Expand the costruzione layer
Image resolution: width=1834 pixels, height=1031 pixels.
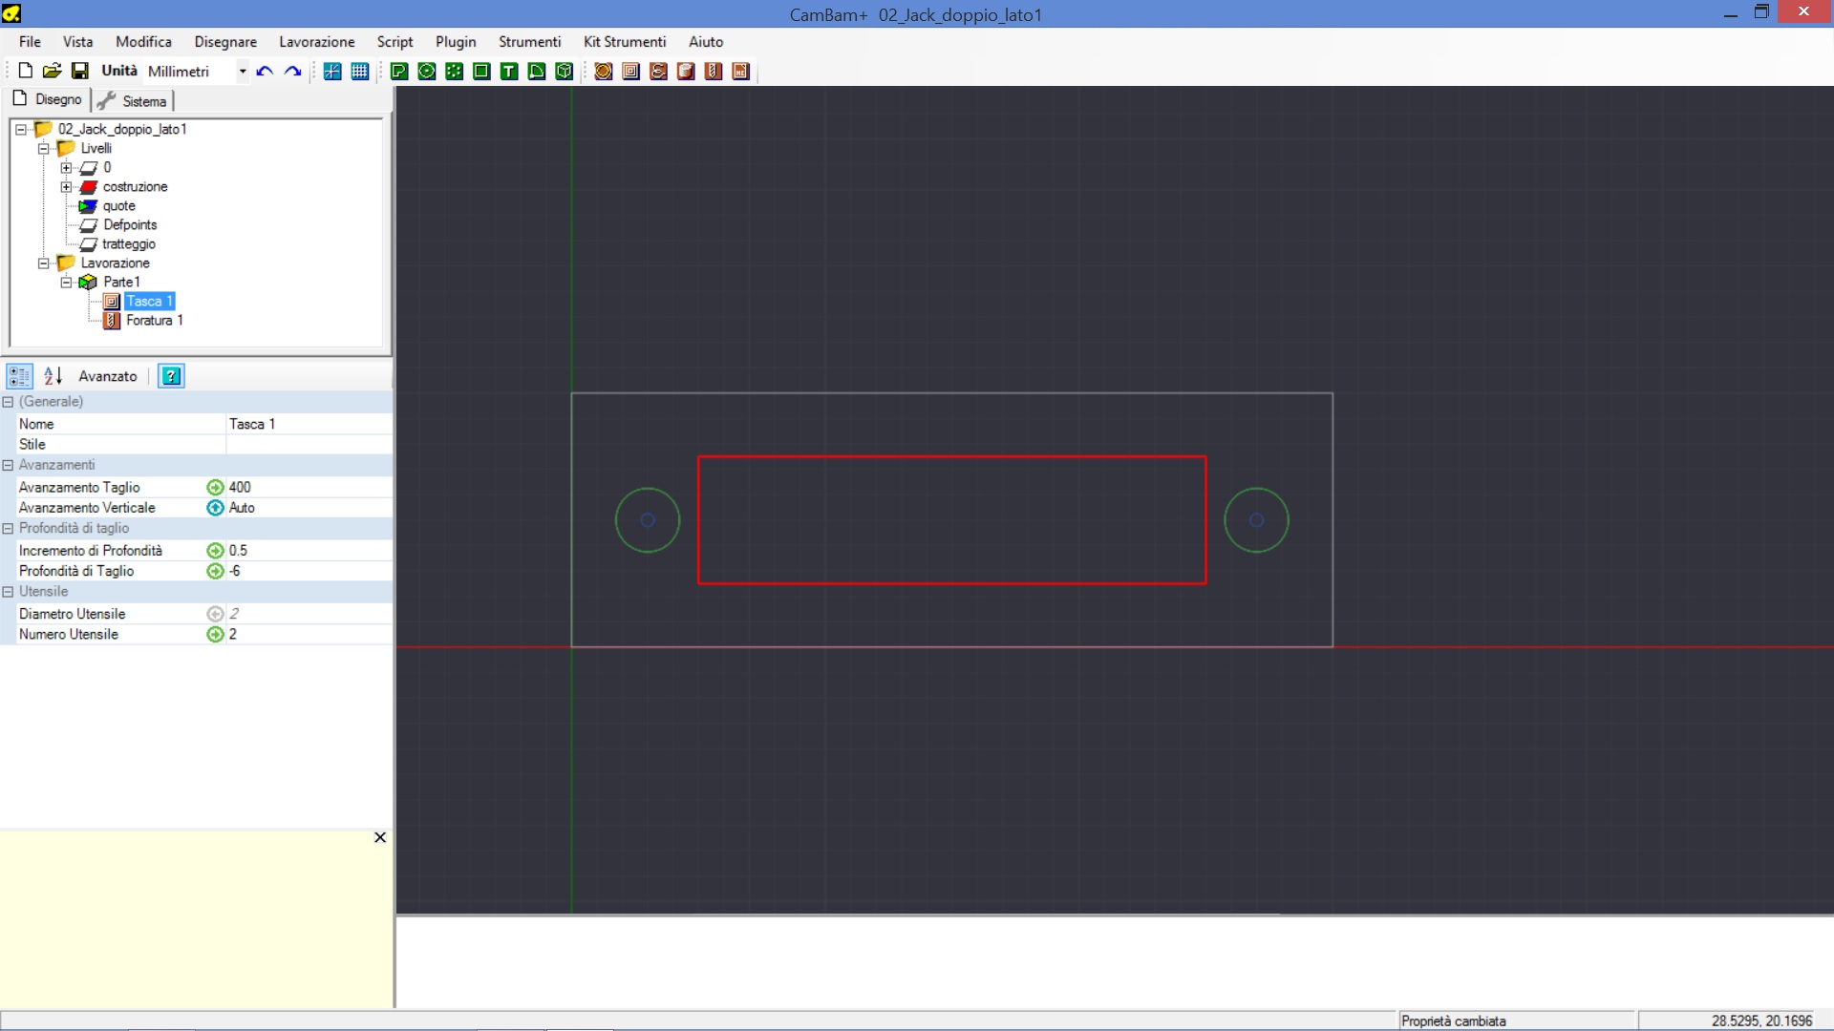66,186
